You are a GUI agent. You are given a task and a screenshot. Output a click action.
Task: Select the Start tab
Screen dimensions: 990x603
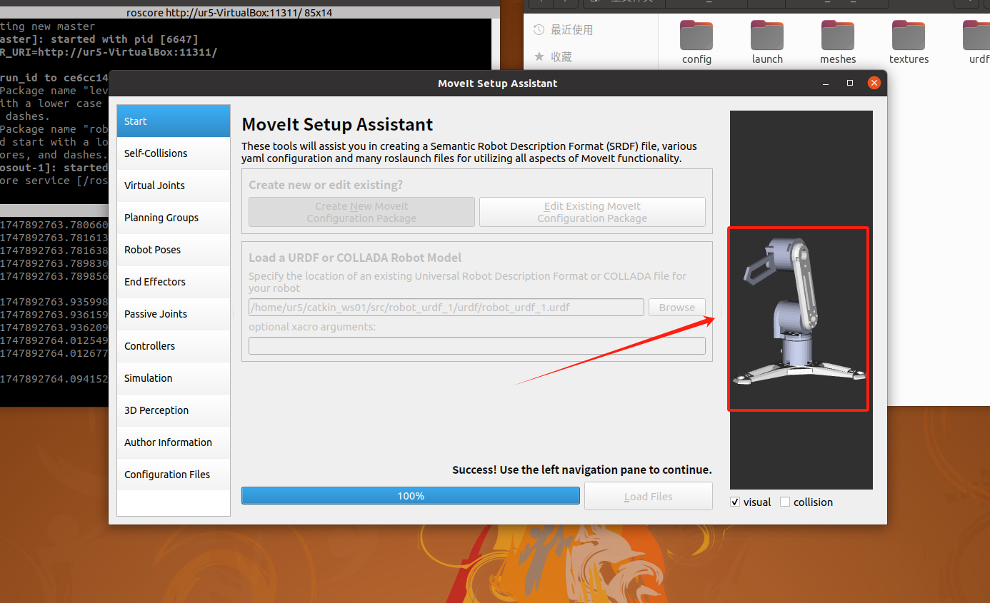point(174,121)
